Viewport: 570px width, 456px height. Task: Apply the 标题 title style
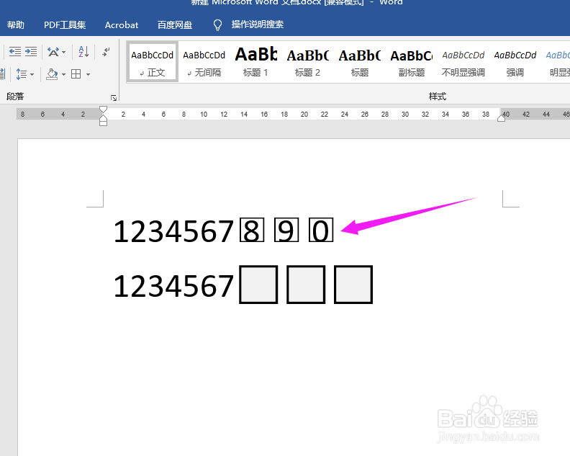(360, 62)
